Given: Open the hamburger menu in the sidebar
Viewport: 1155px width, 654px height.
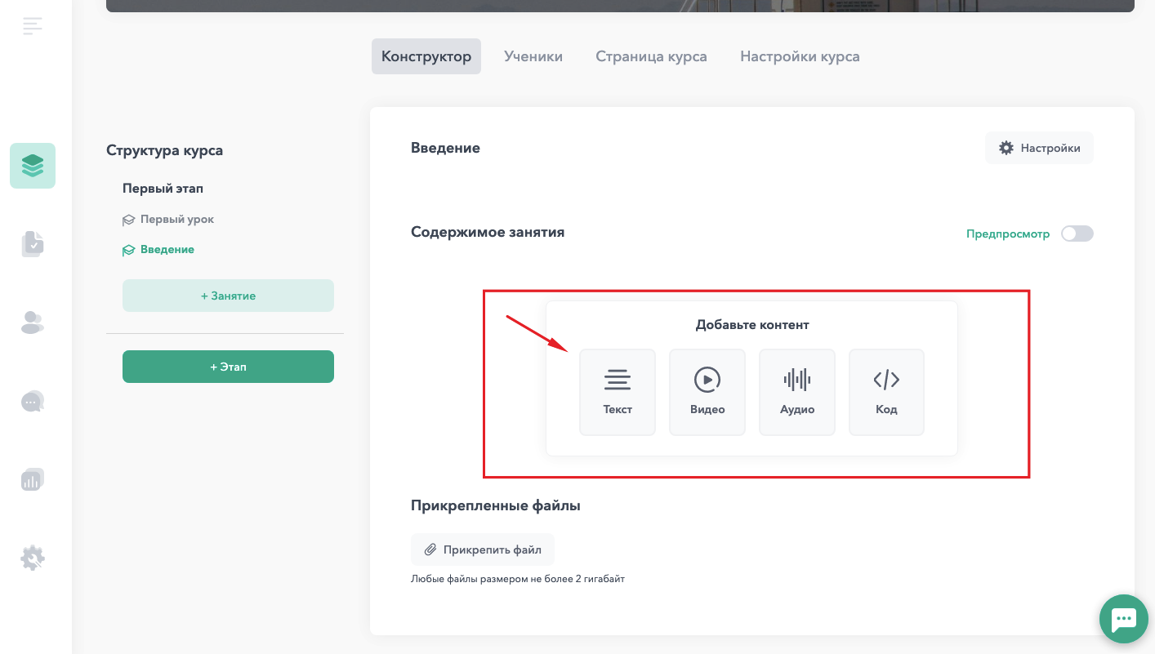Looking at the screenshot, I should [x=33, y=26].
